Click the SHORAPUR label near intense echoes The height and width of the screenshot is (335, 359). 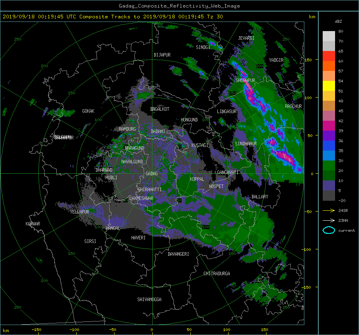click(245, 80)
